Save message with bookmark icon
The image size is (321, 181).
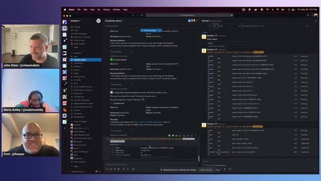[x=192, y=136]
